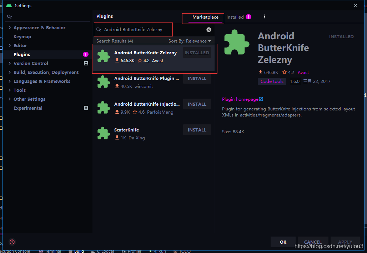Expand the Other Settings section
Viewport: 367px width, 253px height.
coord(10,99)
